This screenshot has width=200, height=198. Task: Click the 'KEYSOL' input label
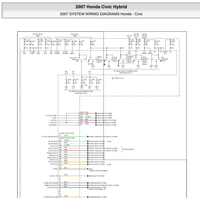[x=54, y=120]
